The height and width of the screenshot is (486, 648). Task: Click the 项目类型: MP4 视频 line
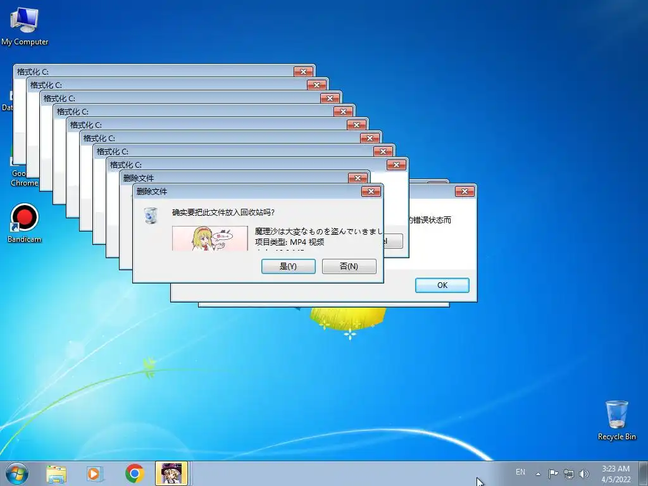click(x=289, y=242)
